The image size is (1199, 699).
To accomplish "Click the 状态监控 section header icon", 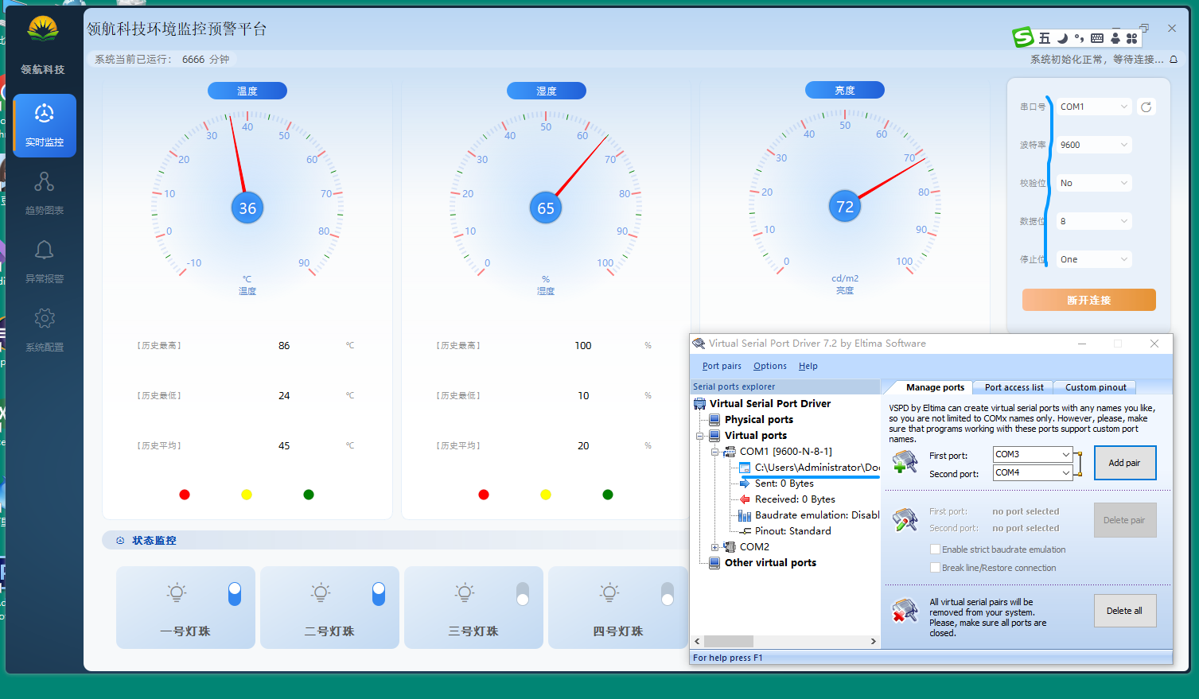I will click(120, 541).
